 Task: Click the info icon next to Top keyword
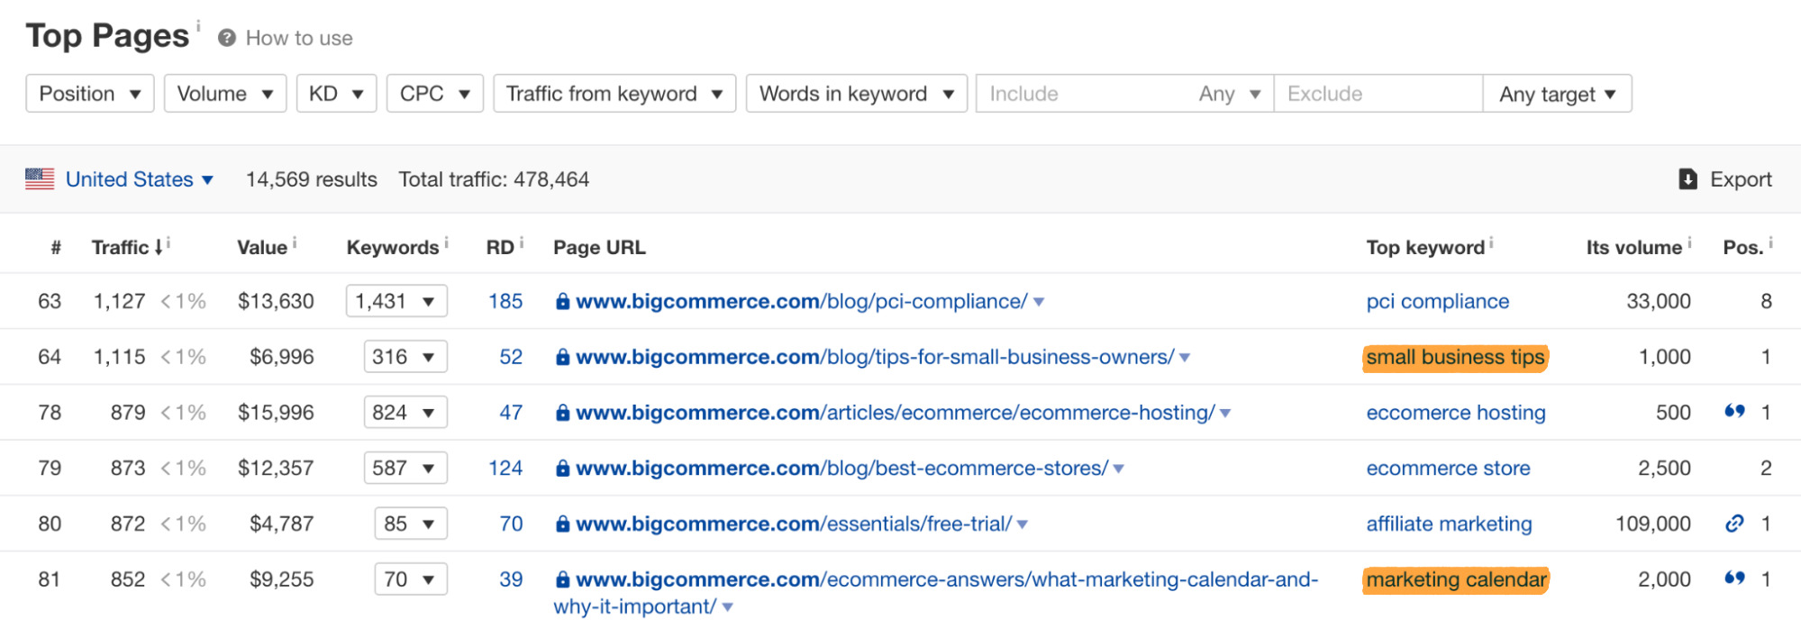[1491, 242]
